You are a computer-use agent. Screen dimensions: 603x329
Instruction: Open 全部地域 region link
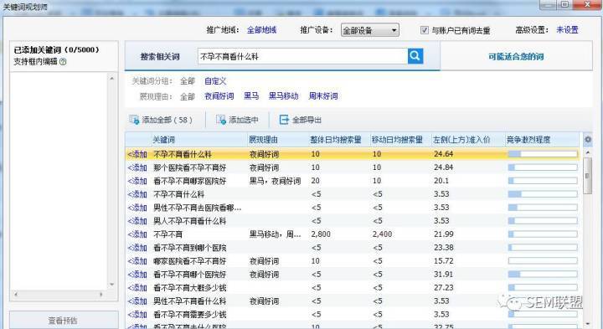pyautogui.click(x=261, y=30)
